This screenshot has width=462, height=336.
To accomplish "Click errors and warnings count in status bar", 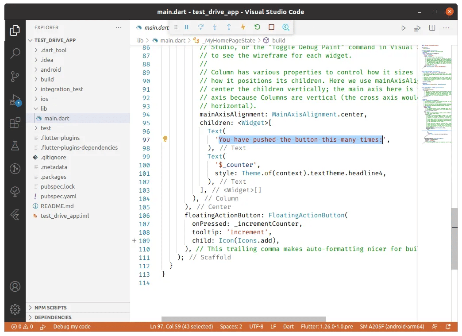I will pyautogui.click(x=22, y=327).
